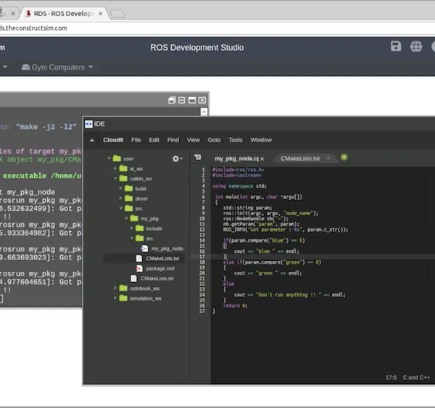Open the Goto menu
Viewport: 435px width, 408px height.
coord(214,140)
